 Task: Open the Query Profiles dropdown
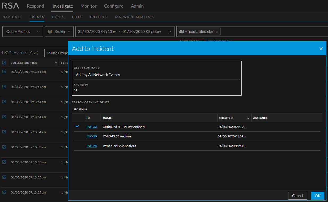point(23,32)
